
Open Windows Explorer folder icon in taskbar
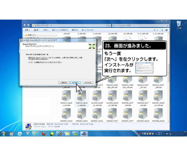(x=67, y=134)
